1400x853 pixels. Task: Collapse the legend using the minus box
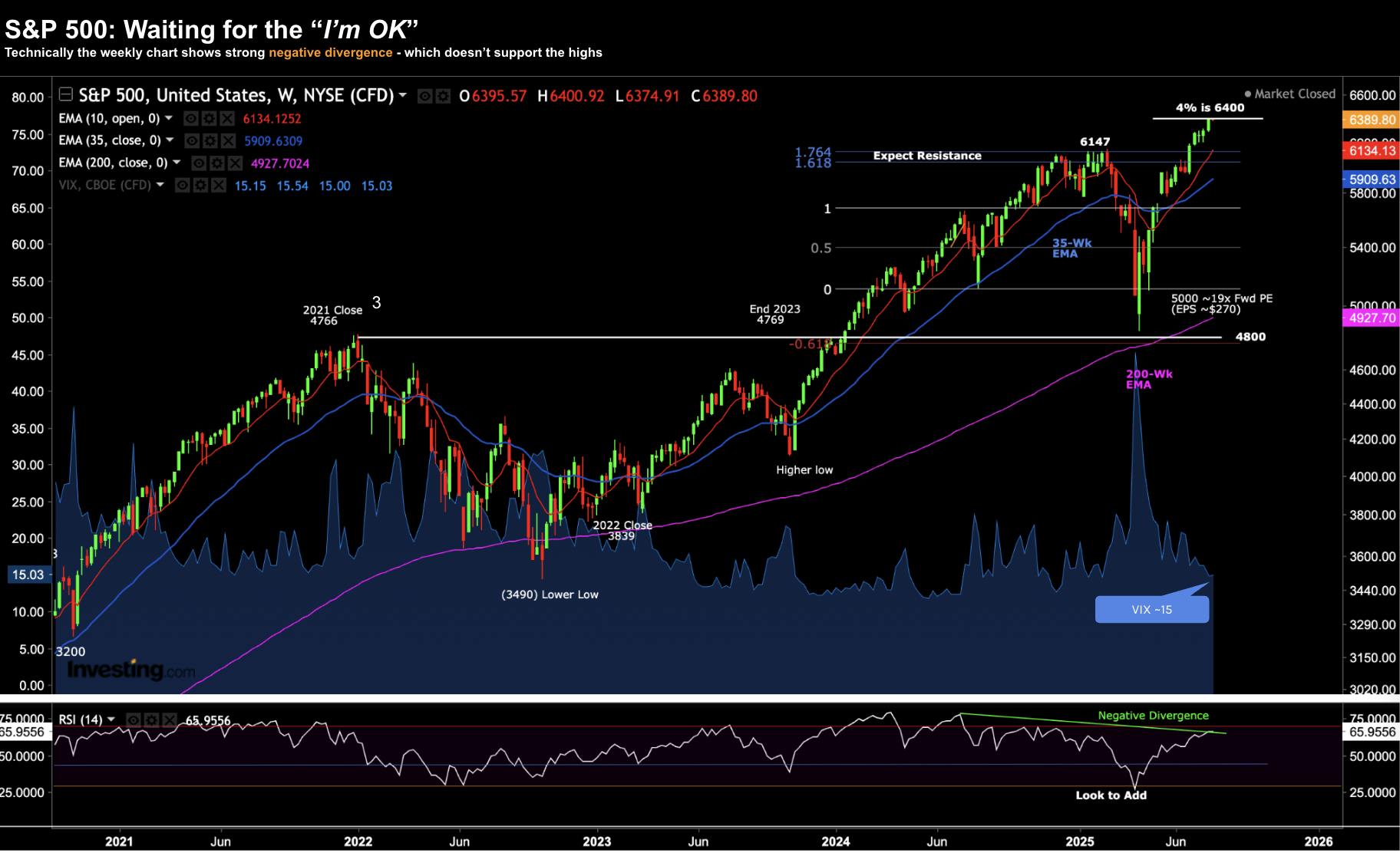coord(66,94)
